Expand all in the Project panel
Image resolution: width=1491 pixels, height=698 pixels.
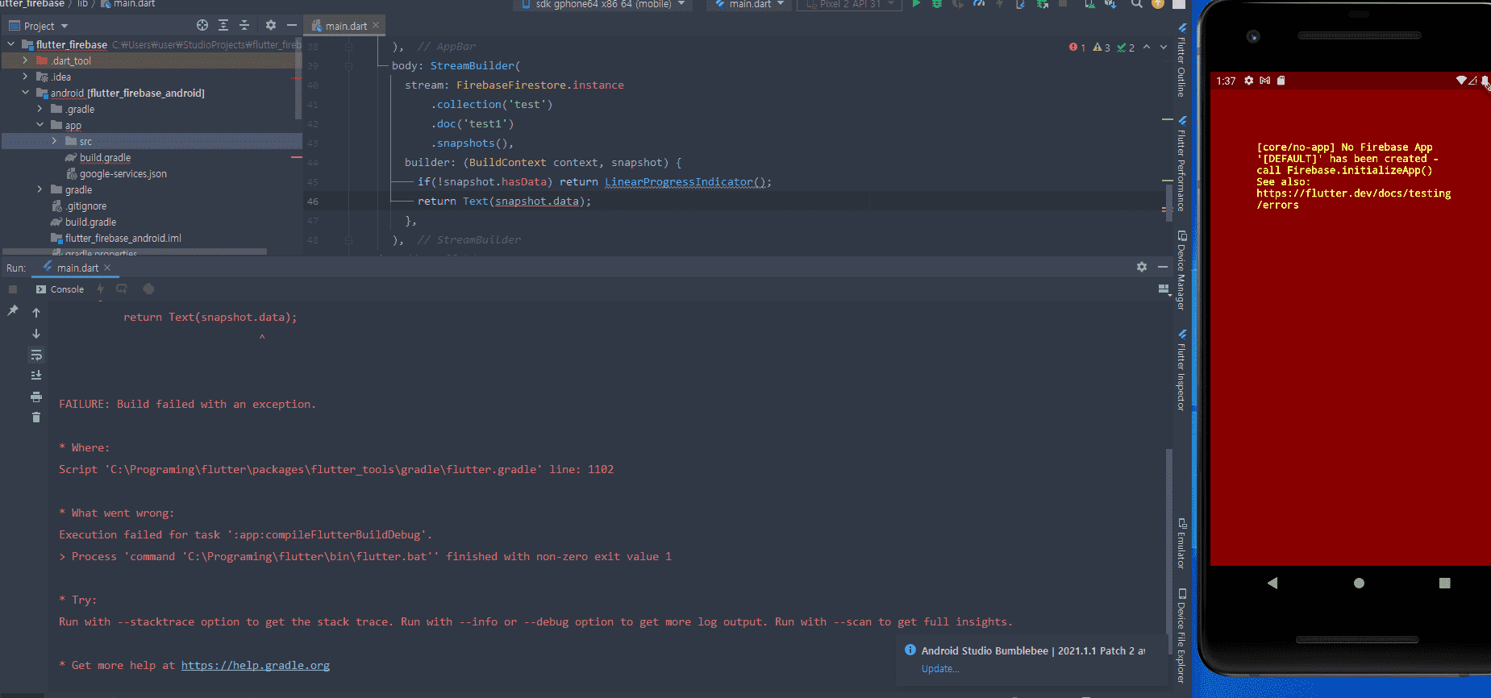(x=223, y=26)
